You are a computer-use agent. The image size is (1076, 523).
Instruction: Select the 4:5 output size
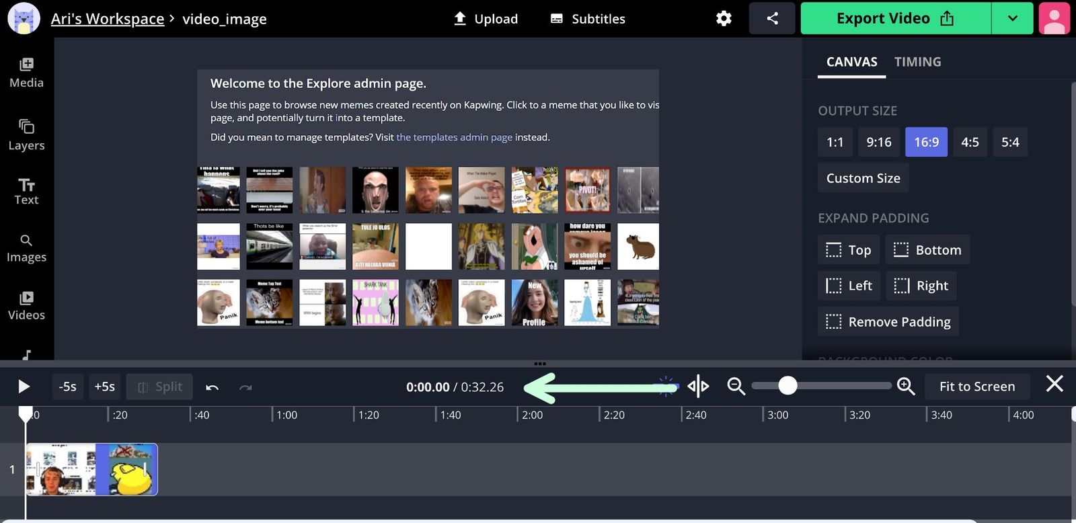coord(970,142)
